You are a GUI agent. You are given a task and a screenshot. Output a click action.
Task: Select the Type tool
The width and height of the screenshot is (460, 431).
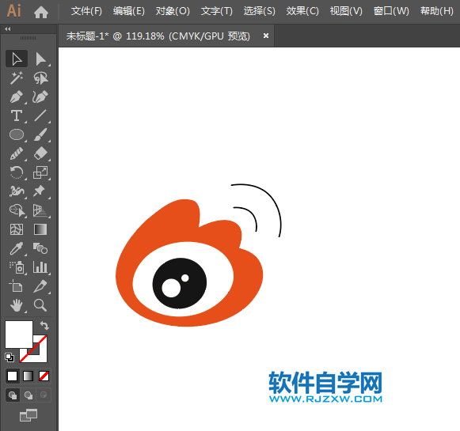(x=17, y=115)
